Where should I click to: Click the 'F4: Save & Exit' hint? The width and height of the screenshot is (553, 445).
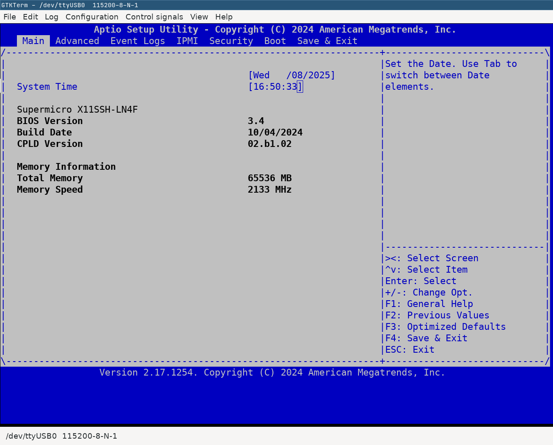[427, 338]
